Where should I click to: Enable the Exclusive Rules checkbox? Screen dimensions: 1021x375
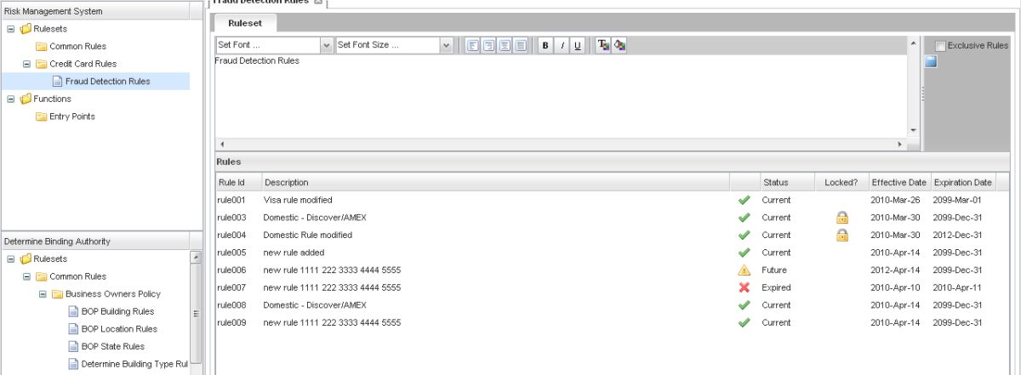tap(940, 46)
